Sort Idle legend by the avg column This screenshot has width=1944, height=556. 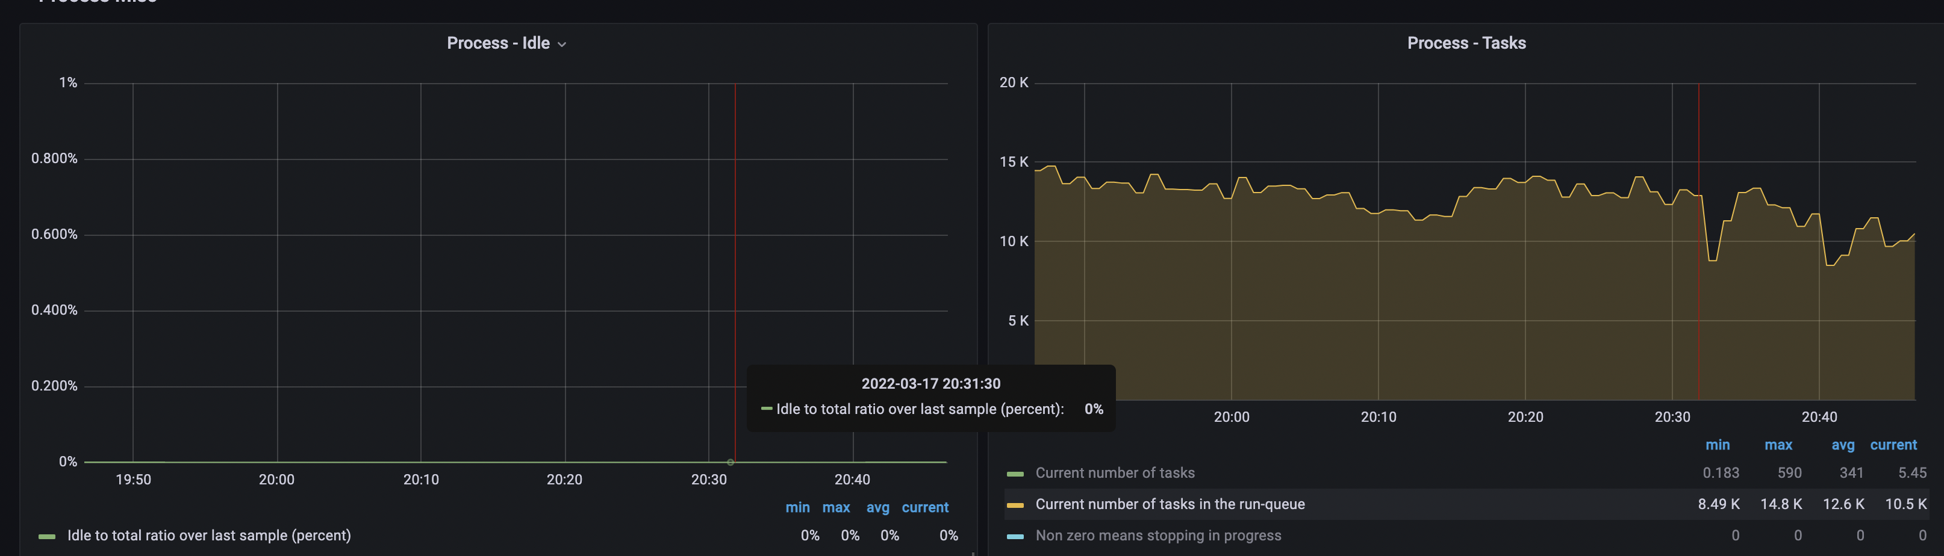[x=877, y=507]
